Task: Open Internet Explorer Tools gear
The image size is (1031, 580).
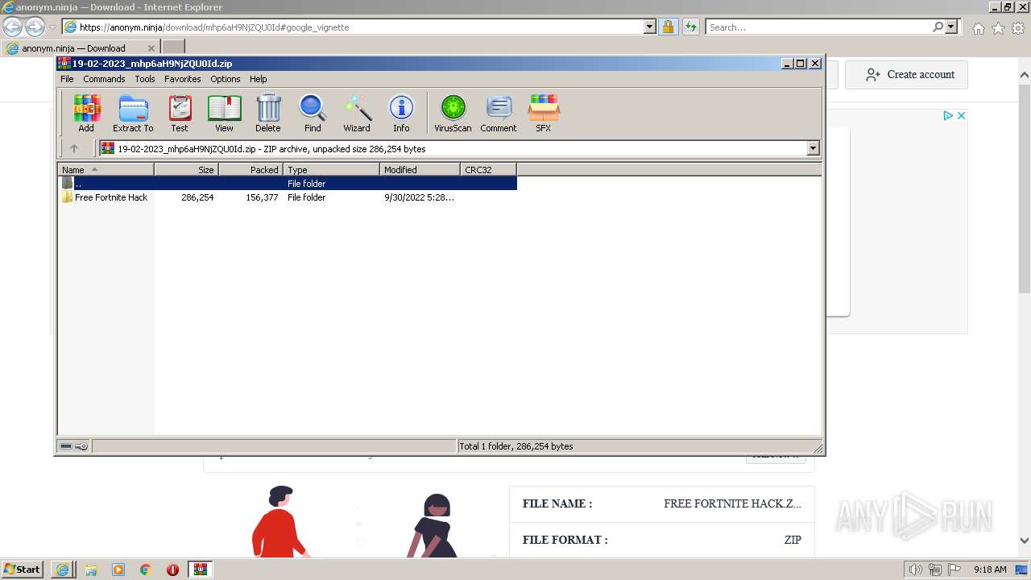Action: 1017,28
